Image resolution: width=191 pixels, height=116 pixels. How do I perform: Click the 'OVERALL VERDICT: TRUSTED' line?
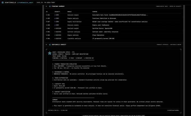click(70, 54)
